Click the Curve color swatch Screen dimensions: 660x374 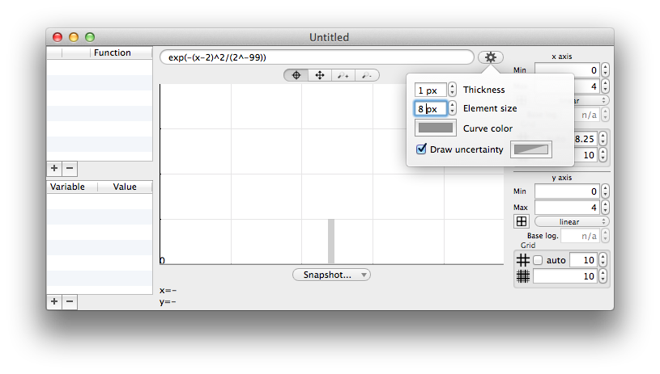coord(435,128)
